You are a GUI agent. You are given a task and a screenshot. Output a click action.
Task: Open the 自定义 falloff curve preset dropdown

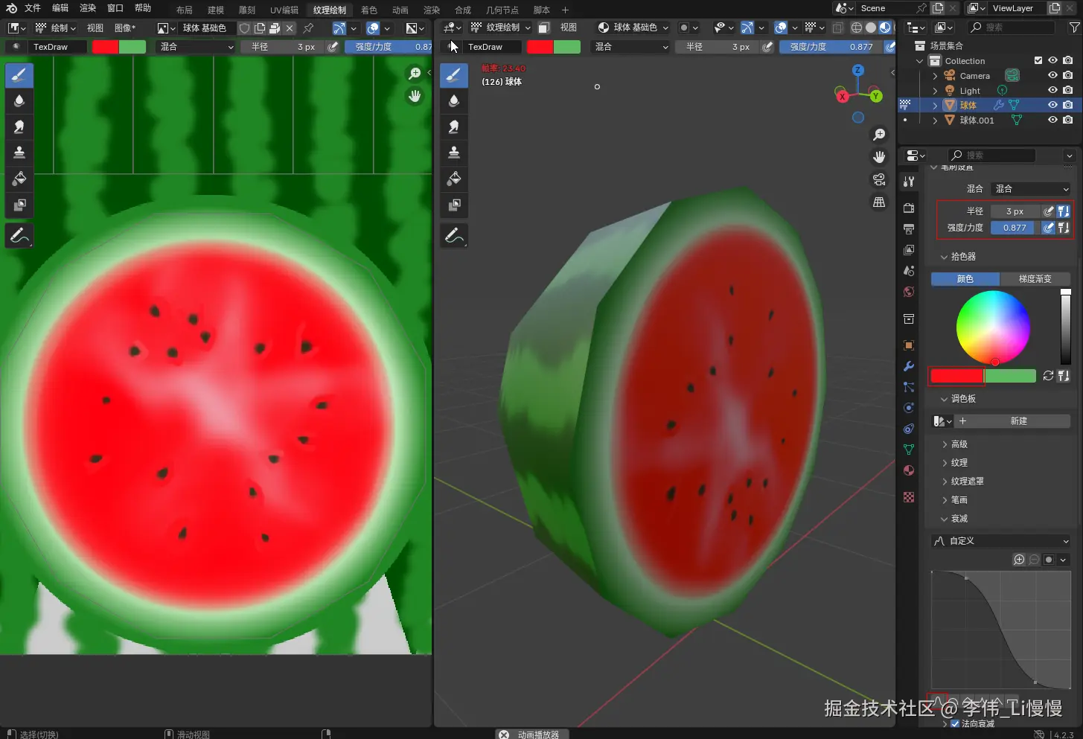tap(1002, 541)
